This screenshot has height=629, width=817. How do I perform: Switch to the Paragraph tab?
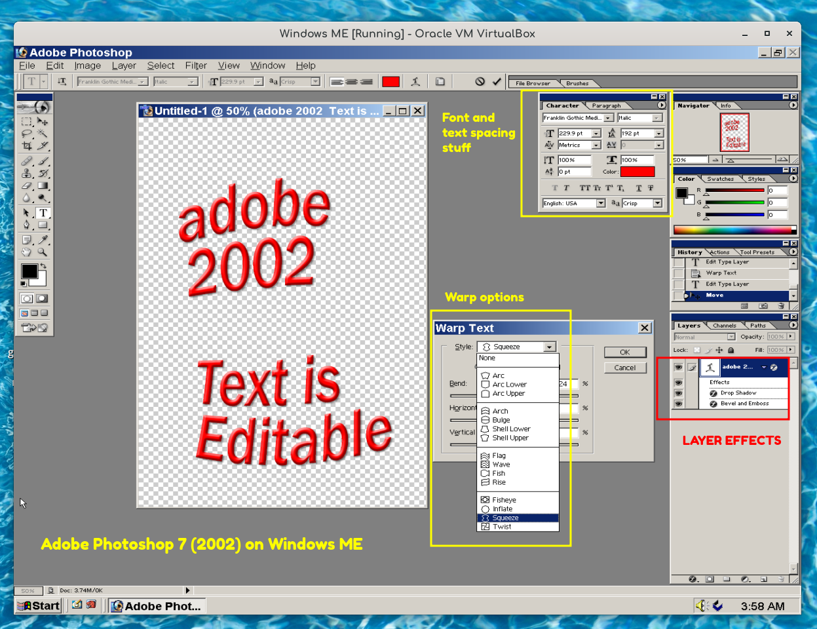(606, 105)
